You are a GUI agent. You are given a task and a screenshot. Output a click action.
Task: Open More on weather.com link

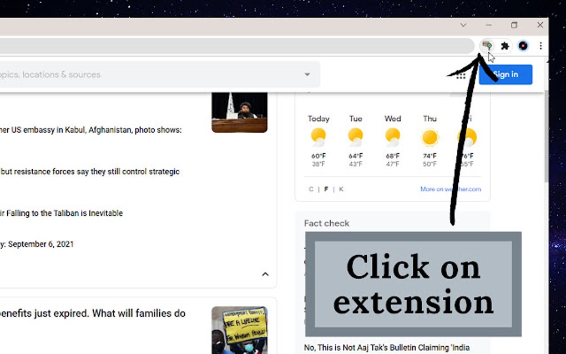451,189
